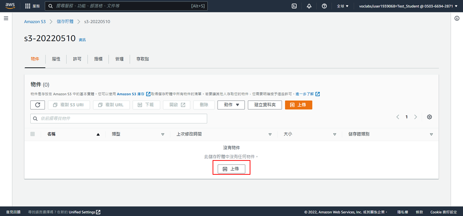
Task: Switch to the 屬性 tab
Action: [56, 59]
